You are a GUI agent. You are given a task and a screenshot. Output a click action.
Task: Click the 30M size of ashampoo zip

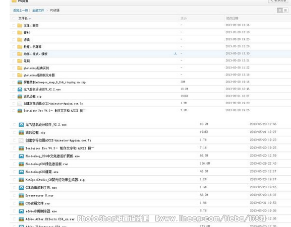click(x=183, y=82)
